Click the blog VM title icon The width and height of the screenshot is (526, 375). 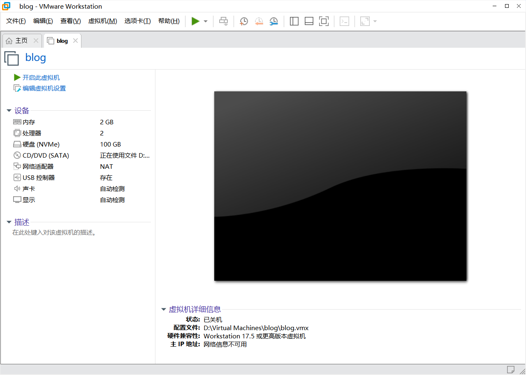coord(12,58)
